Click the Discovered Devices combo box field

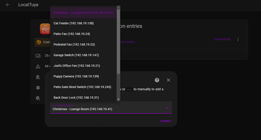tap(107, 108)
